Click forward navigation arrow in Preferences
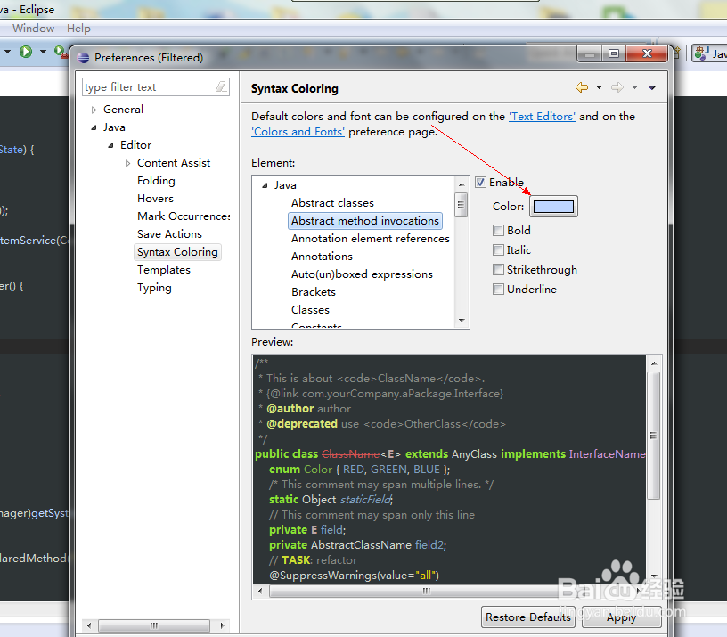This screenshot has width=727, height=637. point(617,87)
